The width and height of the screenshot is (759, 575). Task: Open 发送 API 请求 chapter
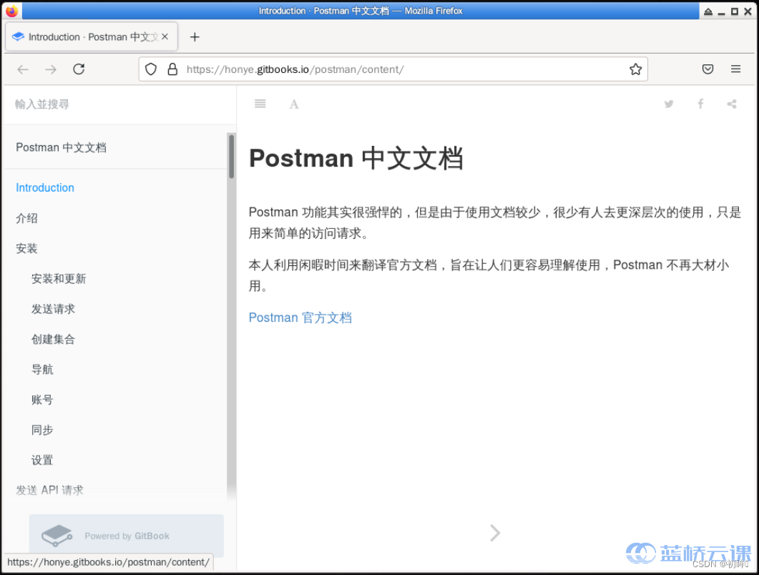50,491
